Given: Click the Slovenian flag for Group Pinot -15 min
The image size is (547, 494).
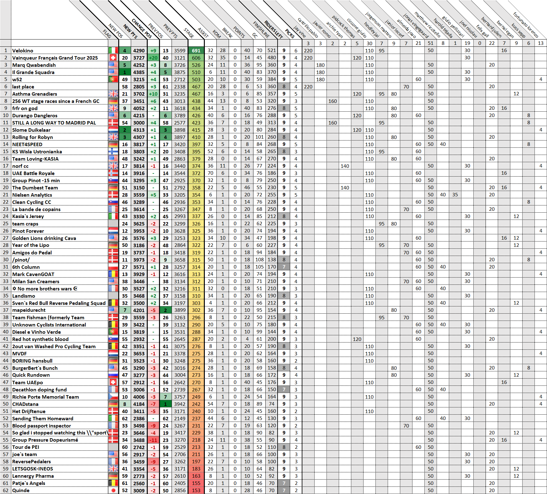Looking at the screenshot, I should coord(113,180).
